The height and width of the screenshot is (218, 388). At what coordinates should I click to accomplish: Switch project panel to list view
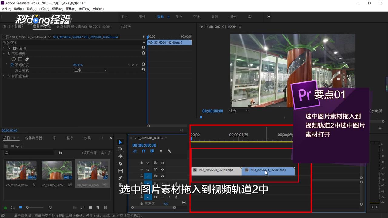[13, 207]
